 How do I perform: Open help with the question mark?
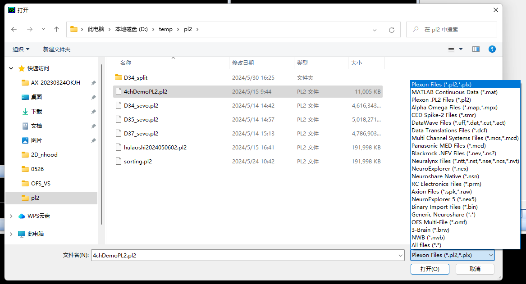(x=492, y=49)
